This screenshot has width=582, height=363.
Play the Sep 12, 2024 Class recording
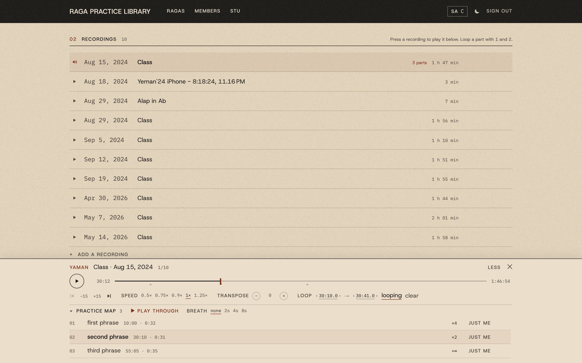coord(74,159)
